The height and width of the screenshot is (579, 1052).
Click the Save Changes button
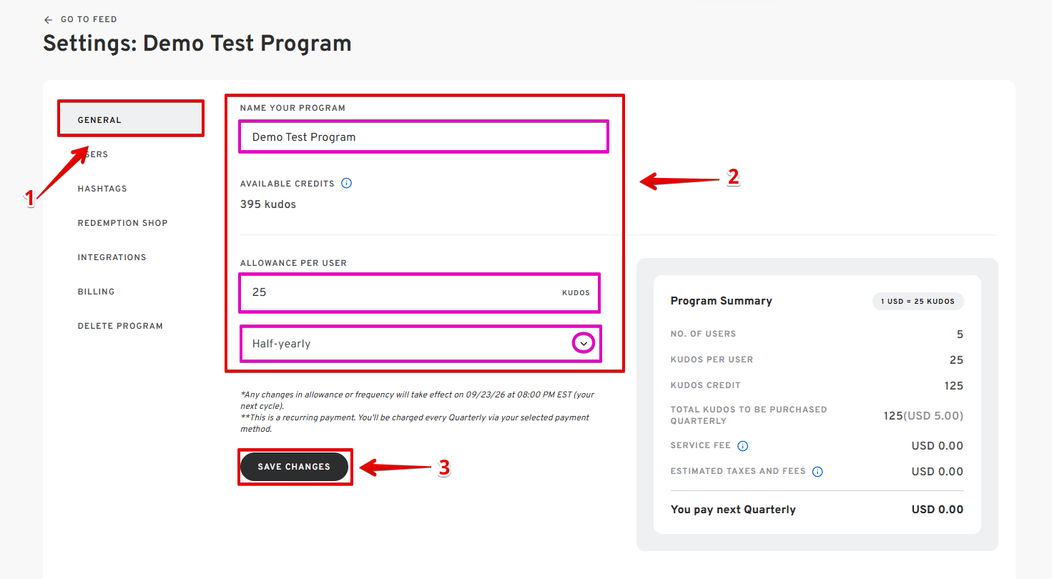point(294,467)
